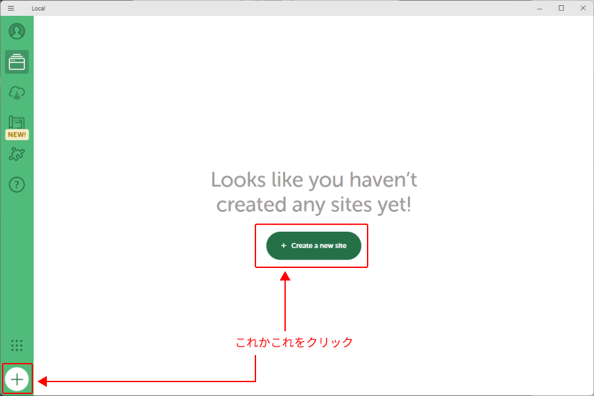Open the Blueprints sidebar icon
Viewport: 594px width, 396px height.
tap(16, 122)
